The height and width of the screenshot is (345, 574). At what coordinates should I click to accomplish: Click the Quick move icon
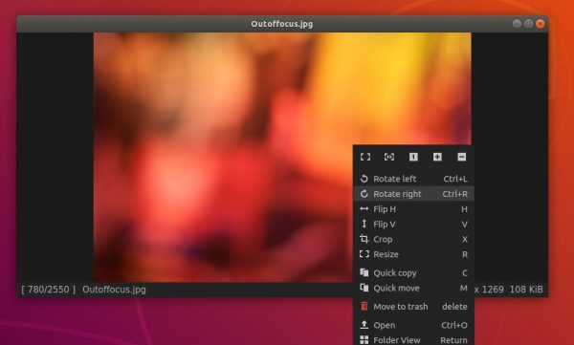pyautogui.click(x=364, y=288)
